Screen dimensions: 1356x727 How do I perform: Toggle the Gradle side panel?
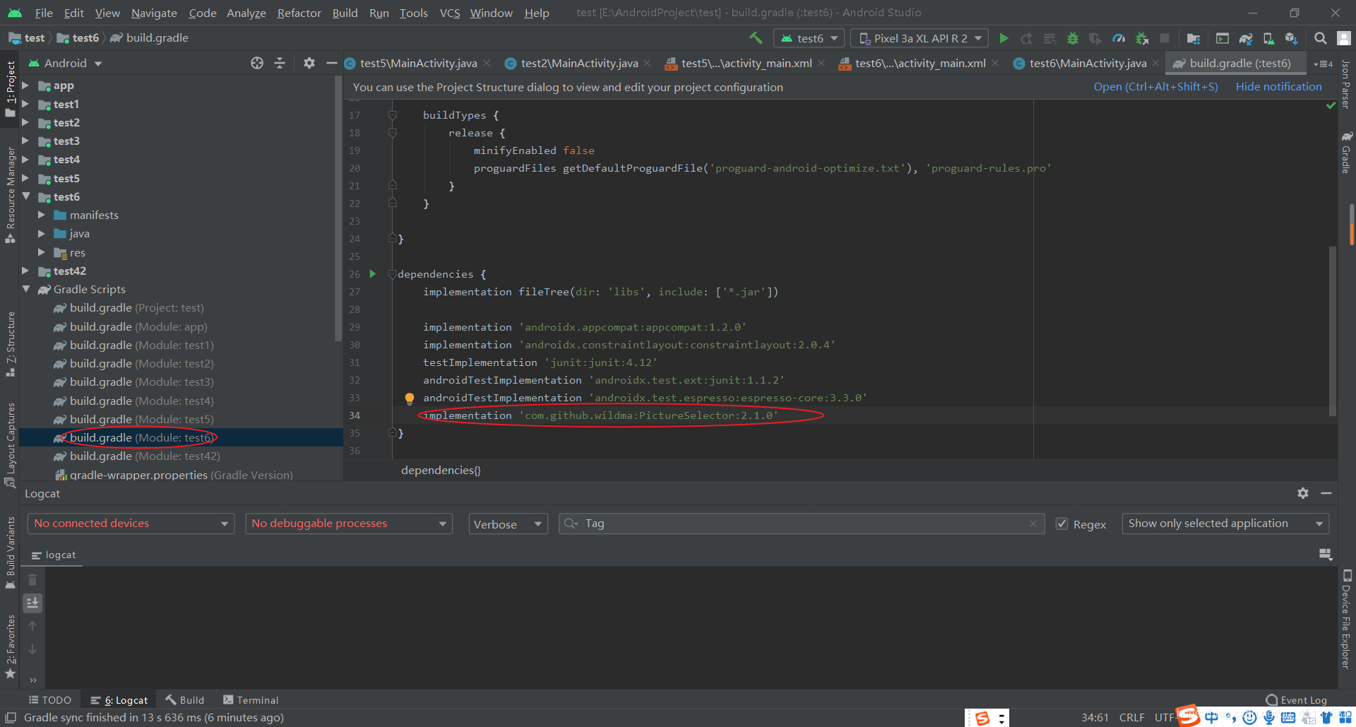pos(1347,153)
